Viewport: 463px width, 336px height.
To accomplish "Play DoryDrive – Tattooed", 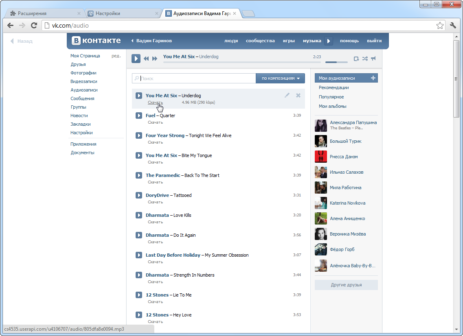I will (139, 195).
